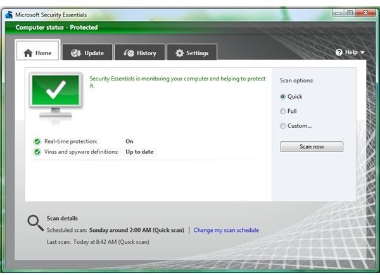Image resolution: width=380 pixels, height=275 pixels.
Task: Click the question mark Help icon
Action: pos(339,52)
